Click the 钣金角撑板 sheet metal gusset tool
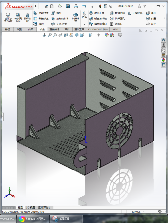Image resolution: width=168 pixels, height=223 pixels. 98,18
